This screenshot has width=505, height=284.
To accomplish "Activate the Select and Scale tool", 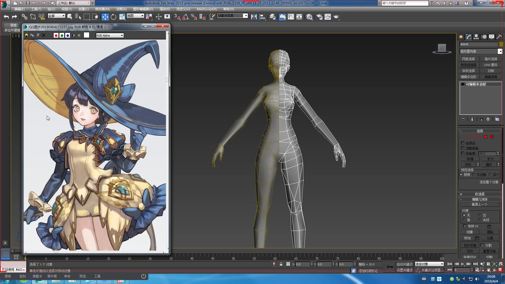I will coord(122,17).
